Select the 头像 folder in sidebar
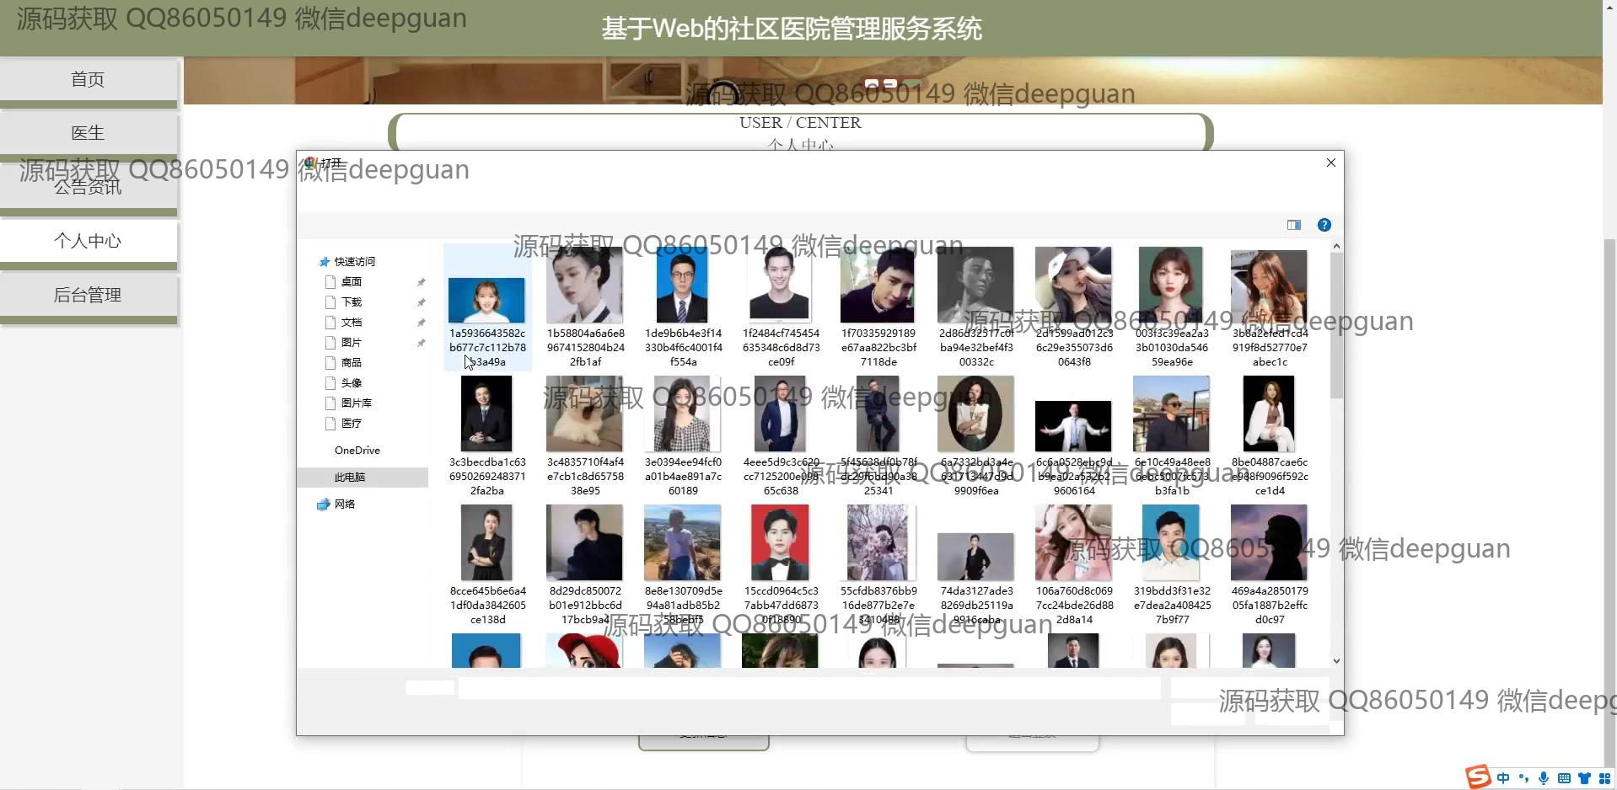This screenshot has width=1617, height=790. coord(351,383)
